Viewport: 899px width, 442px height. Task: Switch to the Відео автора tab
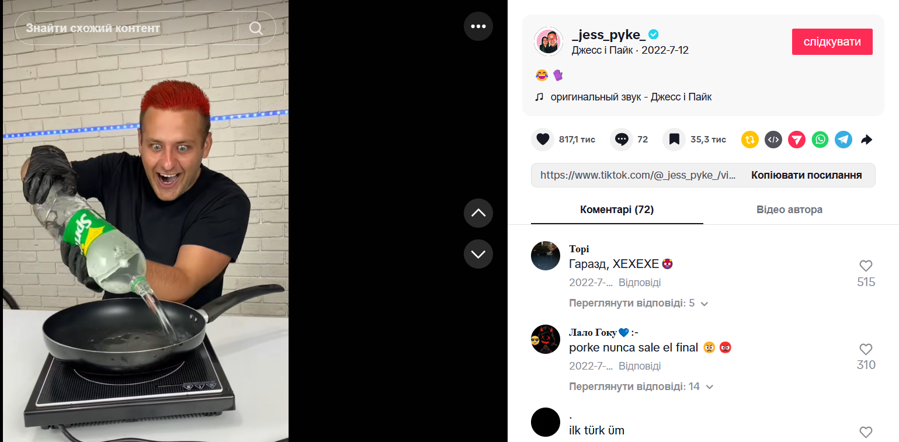tap(789, 210)
